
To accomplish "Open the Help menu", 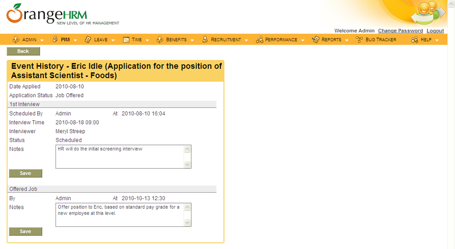I will pos(426,40).
